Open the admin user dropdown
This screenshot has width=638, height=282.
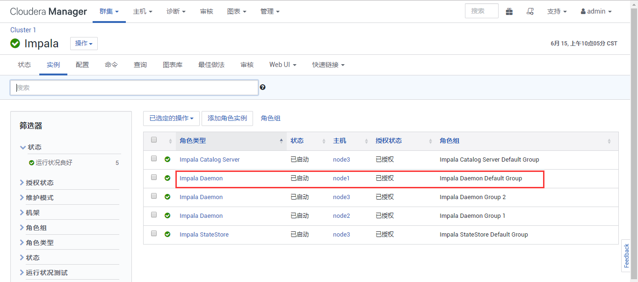click(x=596, y=11)
